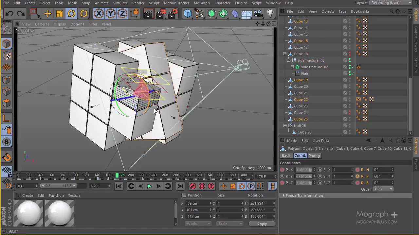The height and width of the screenshot is (235, 419).
Task: Open Edit Render Settings
Action: click(172, 13)
